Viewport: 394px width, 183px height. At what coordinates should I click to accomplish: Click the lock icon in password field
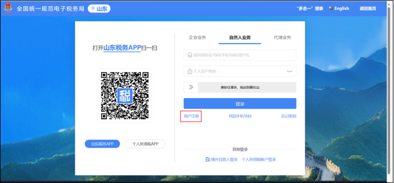190,71
